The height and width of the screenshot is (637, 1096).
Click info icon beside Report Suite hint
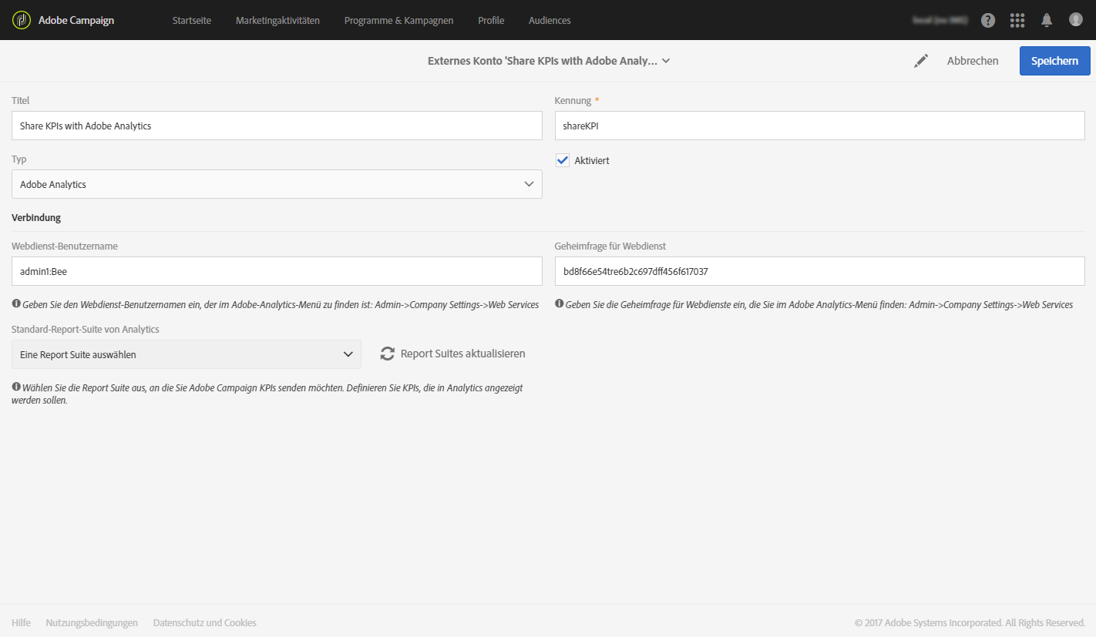pos(16,387)
